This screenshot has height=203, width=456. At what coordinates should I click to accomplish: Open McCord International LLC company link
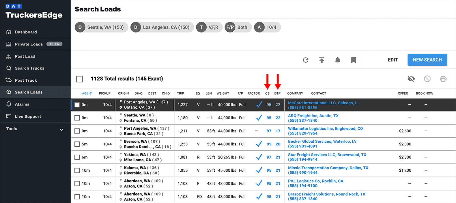[323, 103]
